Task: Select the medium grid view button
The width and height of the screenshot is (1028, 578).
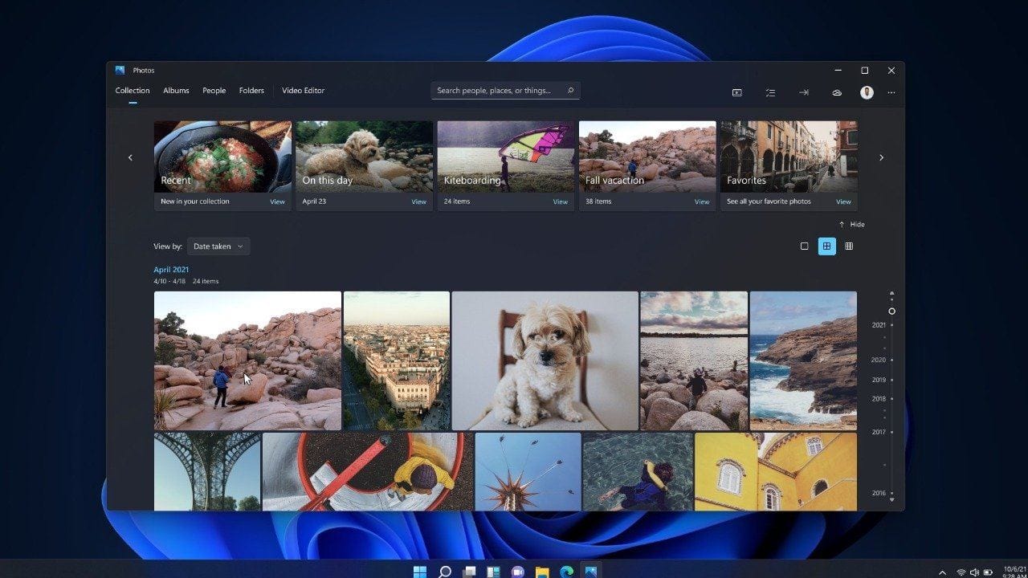Action: click(x=826, y=246)
